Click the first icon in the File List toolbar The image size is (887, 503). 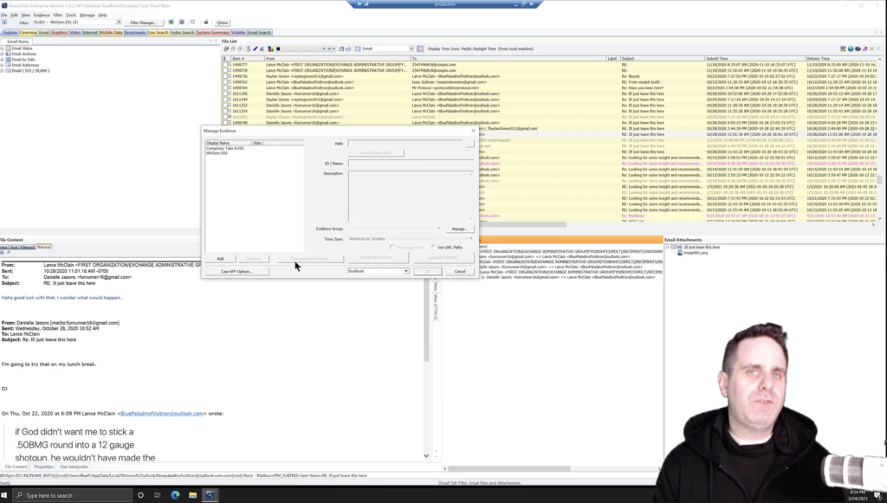tap(226, 49)
